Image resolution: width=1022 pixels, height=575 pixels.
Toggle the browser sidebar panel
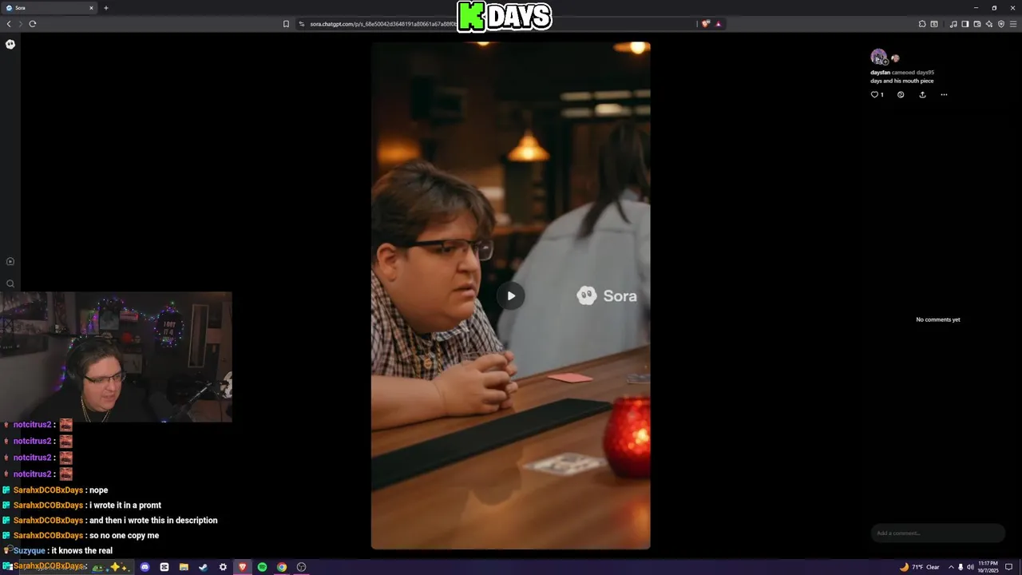(965, 24)
